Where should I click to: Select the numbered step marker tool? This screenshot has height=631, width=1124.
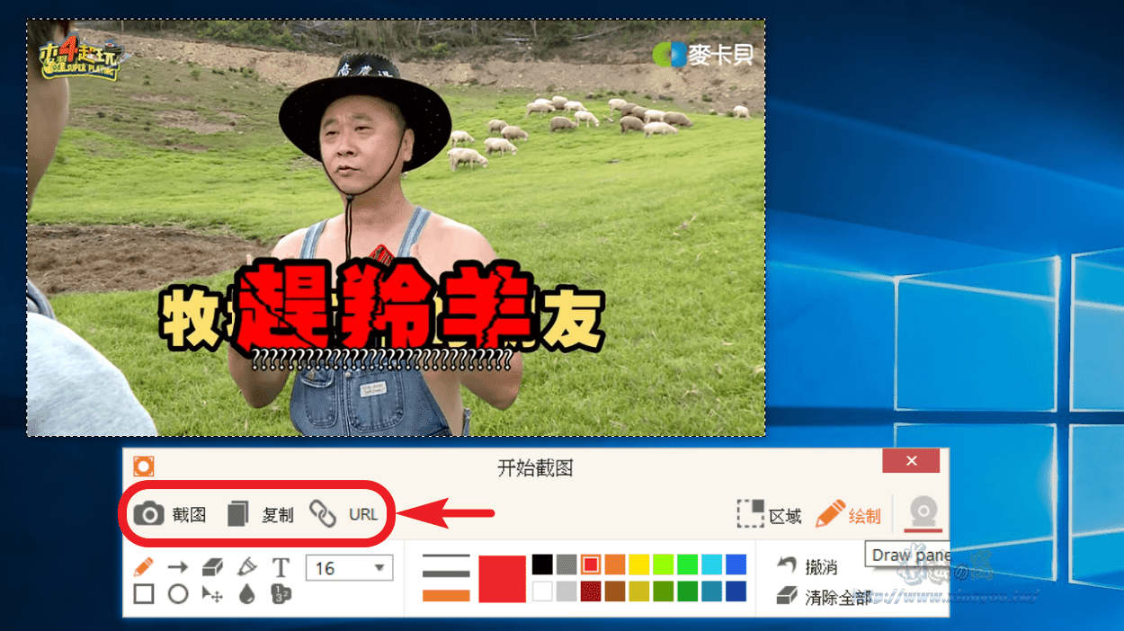click(x=281, y=594)
